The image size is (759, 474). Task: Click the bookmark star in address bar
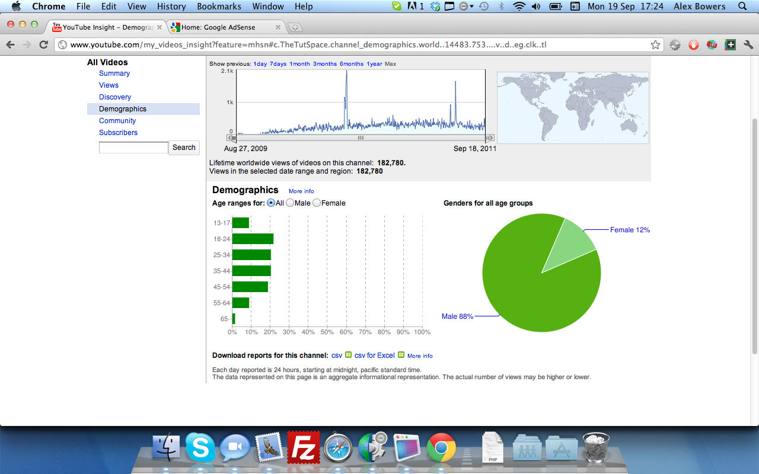(x=655, y=45)
